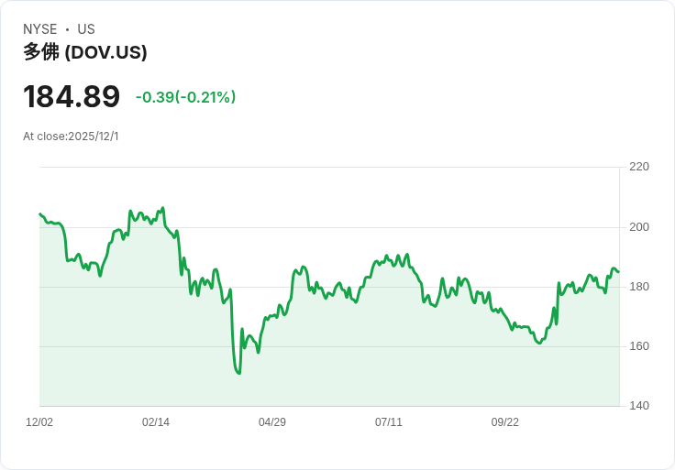Viewport: 675px width, 470px height.
Task: Click the highest peak of the price line
Action: 162,208
